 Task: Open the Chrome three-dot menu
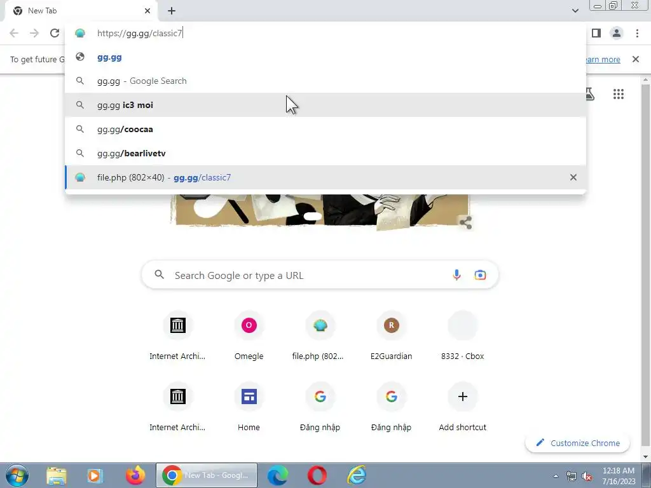[637, 33]
